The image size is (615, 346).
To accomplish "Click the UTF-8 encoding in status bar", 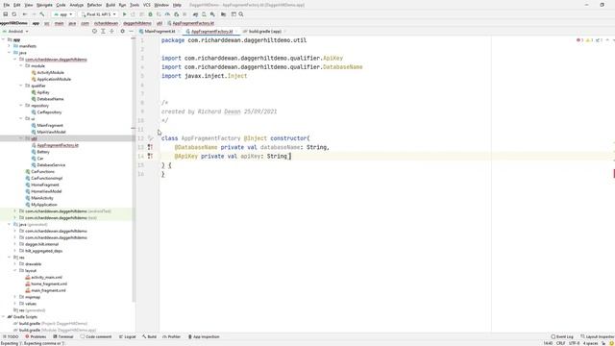I will (x=575, y=343).
